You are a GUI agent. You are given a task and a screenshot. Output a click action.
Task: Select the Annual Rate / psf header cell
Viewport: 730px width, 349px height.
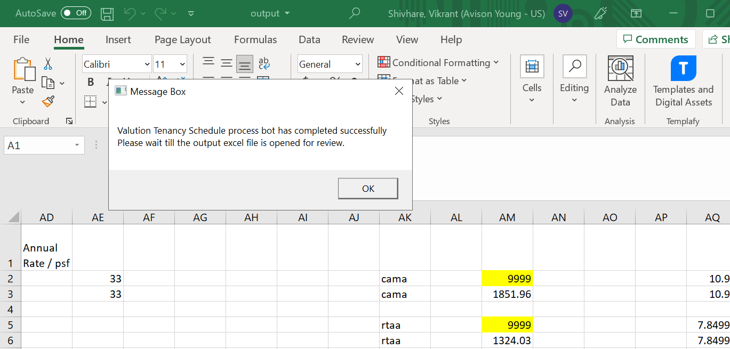click(x=47, y=248)
